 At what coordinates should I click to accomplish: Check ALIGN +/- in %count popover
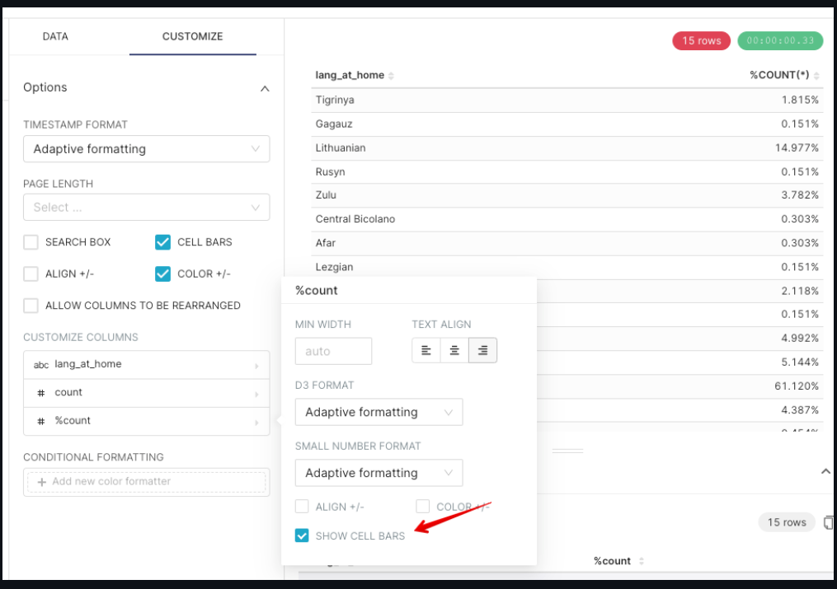pos(302,507)
